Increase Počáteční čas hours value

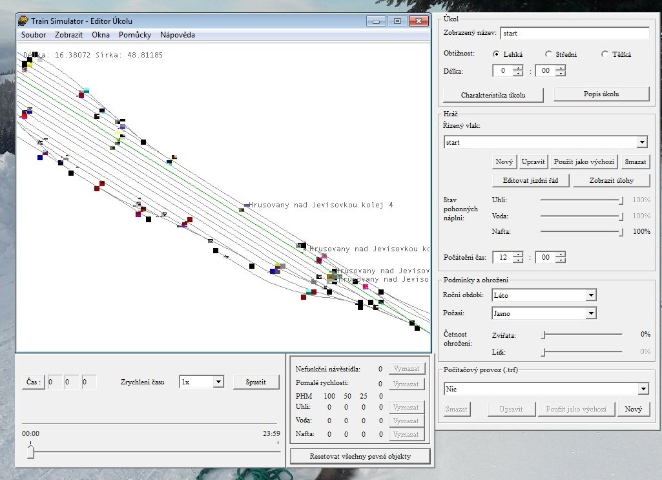tap(518, 254)
